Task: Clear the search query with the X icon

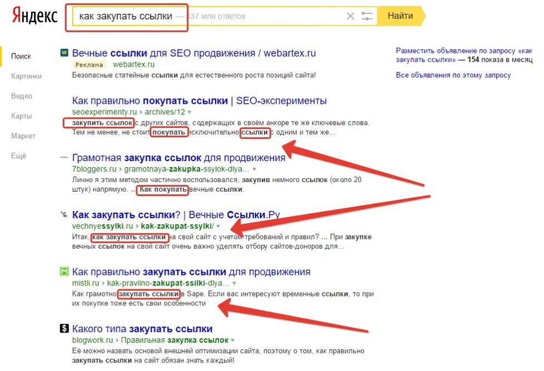Action: click(x=351, y=16)
